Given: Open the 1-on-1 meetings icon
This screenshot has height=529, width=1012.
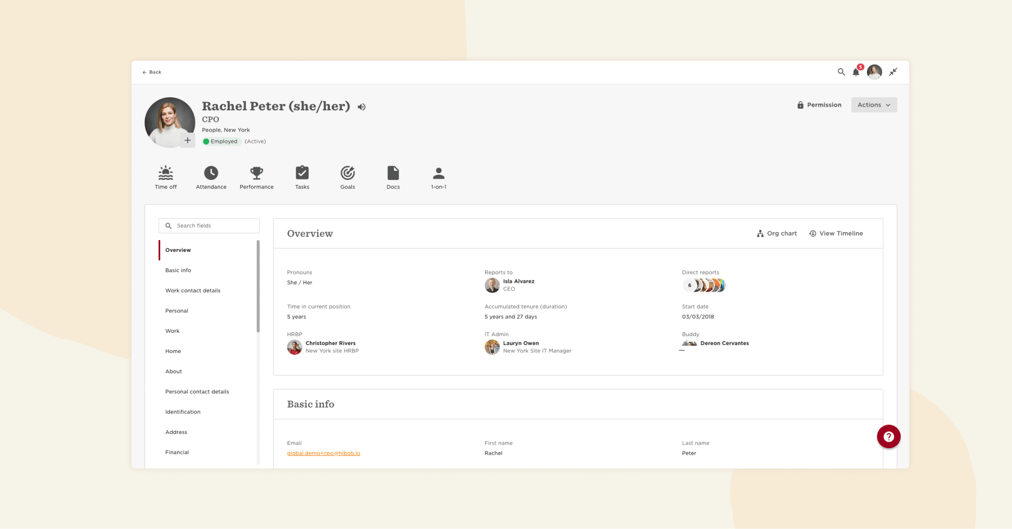Looking at the screenshot, I should pyautogui.click(x=439, y=174).
